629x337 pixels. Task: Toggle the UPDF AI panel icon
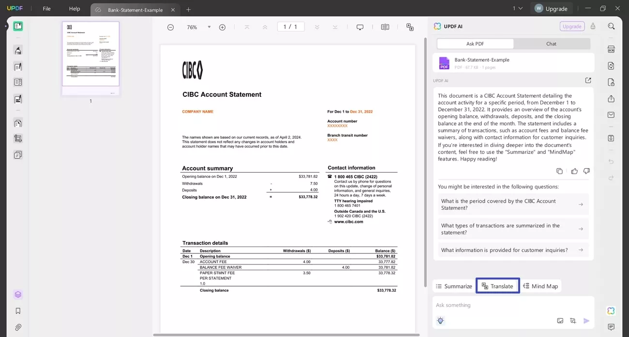[x=611, y=311]
